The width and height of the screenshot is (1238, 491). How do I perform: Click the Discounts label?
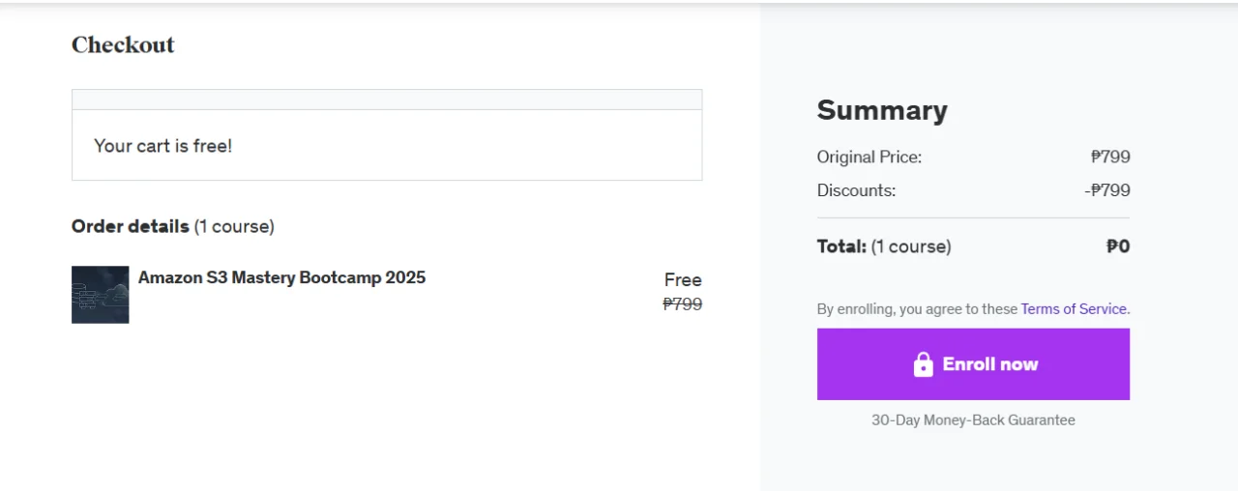(x=856, y=190)
